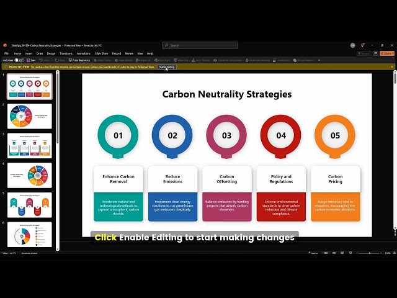Screen dimensions: 397x298
Task: Switch to the View tab
Action: point(140,53)
